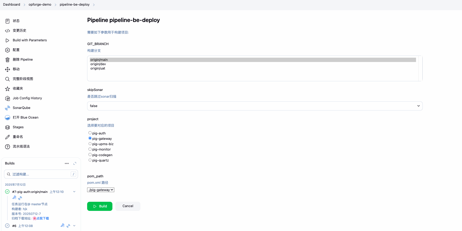
Task: Select the pig-auth radio button
Action: coord(90,133)
